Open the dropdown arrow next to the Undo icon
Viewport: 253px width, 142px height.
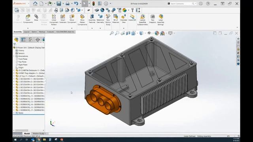pyautogui.click(x=80, y=4)
